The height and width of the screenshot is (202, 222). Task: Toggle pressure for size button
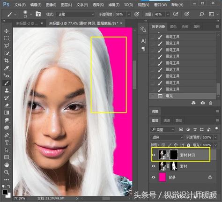click(187, 15)
